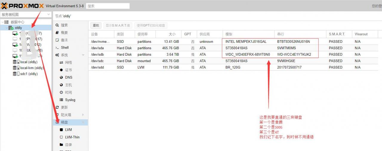This screenshot has width=382, height=151.
Task: Select the /dev/sdb device cell
Action: pos(102,55)
